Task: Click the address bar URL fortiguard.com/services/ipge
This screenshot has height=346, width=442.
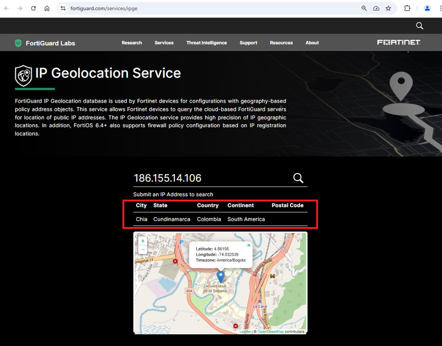Action: coord(104,8)
